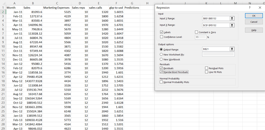Select row 1 header
The width and height of the screenshot is (265, 130).
click(3, 8)
